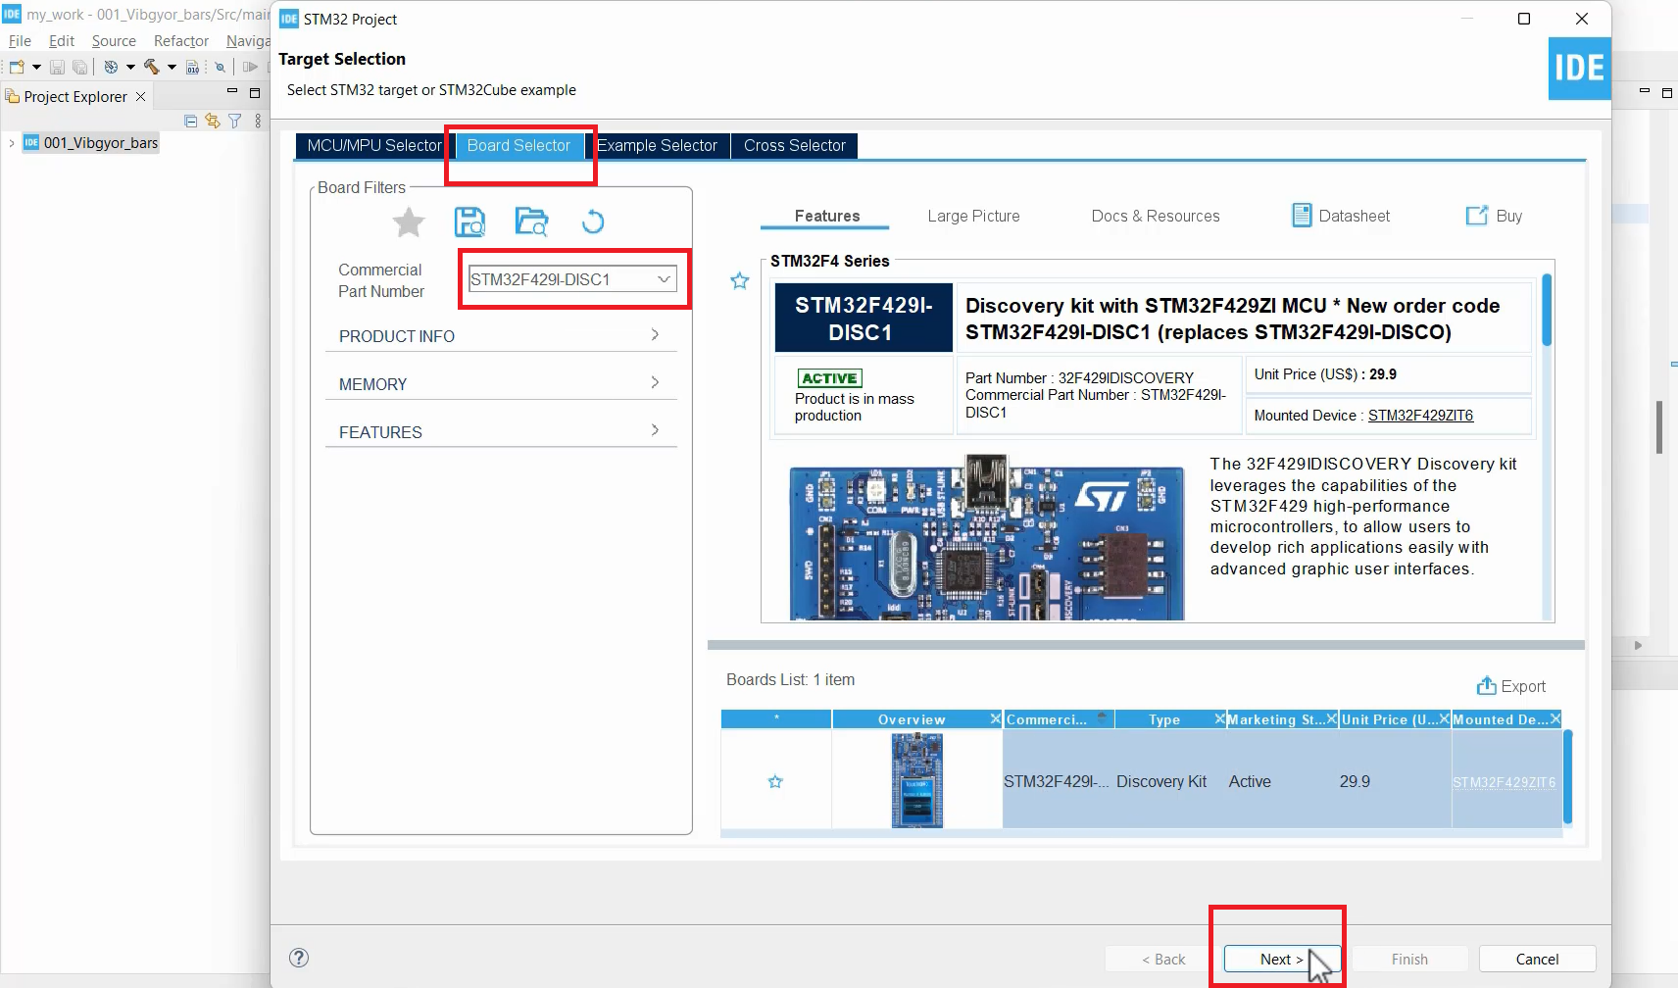Click the Datasheet document icon
Screen dimensions: 1678x988
coord(1302,216)
